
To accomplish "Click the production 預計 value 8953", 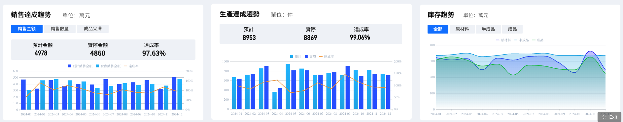I will click(249, 38).
